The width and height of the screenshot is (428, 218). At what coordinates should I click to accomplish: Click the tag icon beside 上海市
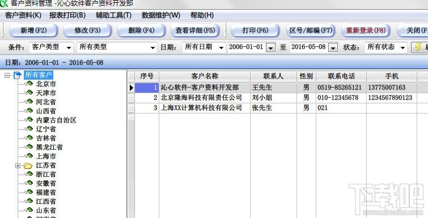[29, 156]
